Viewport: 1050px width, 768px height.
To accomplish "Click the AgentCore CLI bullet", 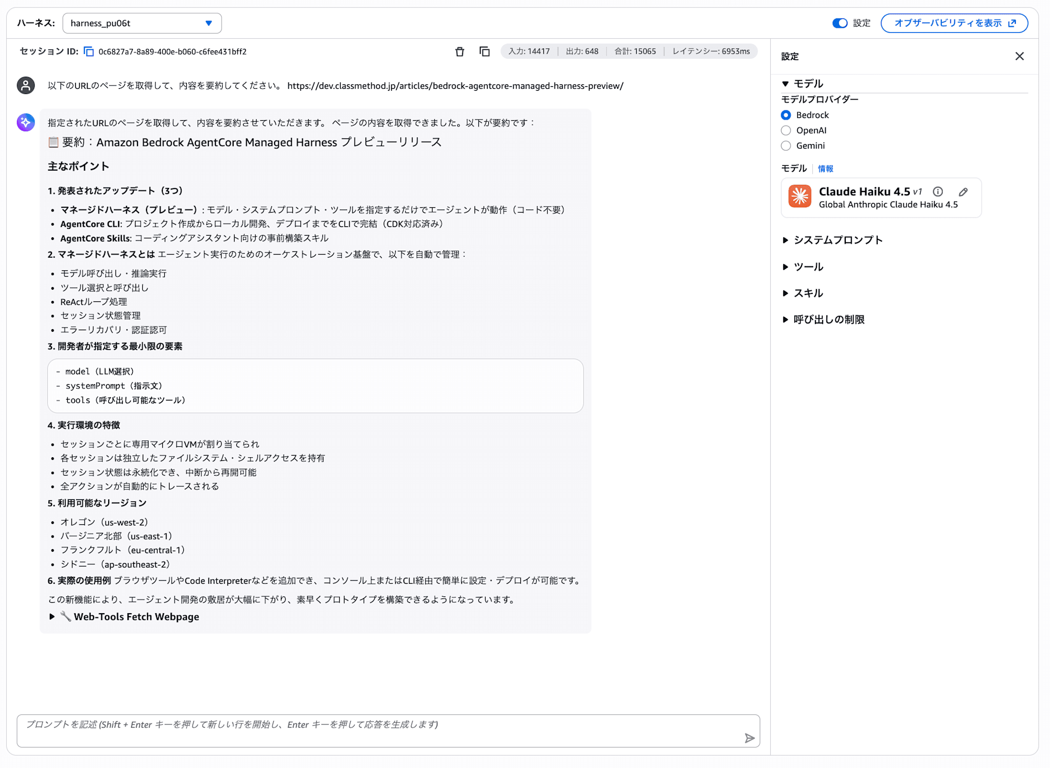I will (x=252, y=224).
